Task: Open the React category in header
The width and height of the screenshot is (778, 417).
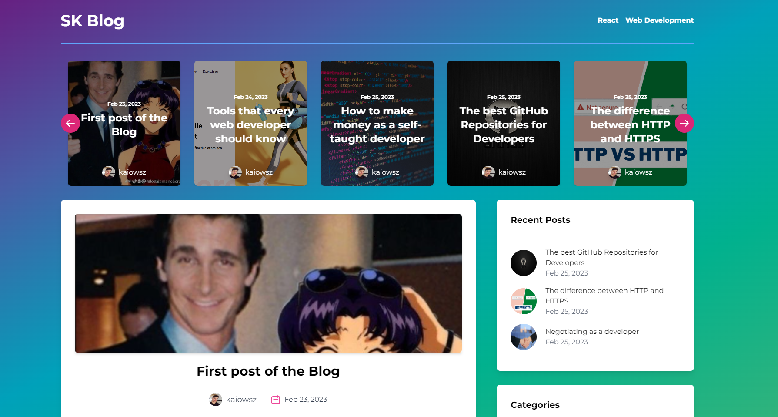Action: (x=608, y=20)
